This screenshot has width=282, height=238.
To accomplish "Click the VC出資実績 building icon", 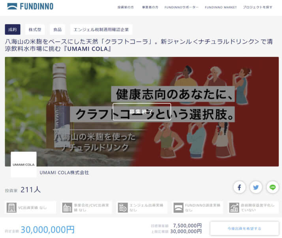I will tap(11, 208).
